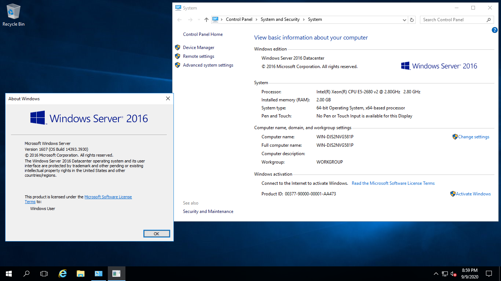The image size is (501, 281).
Task: Click Version 1607 (OS Build 14393.3930) text
Action: click(x=56, y=149)
